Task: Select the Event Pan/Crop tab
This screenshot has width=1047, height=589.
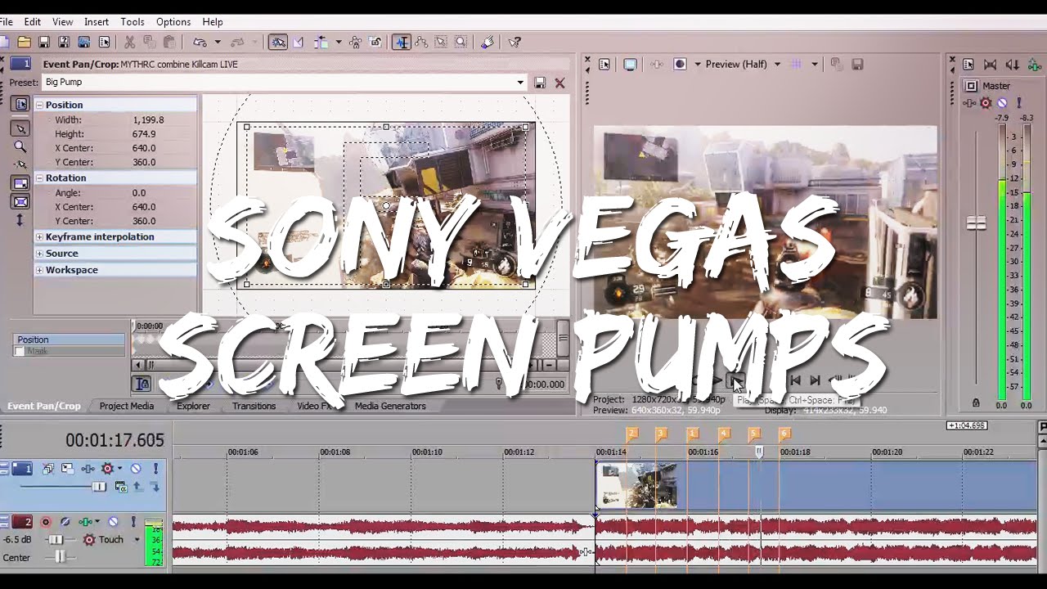Action: [x=44, y=406]
